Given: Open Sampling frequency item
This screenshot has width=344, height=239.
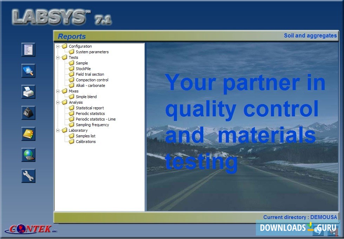Looking at the screenshot, I should point(92,125).
